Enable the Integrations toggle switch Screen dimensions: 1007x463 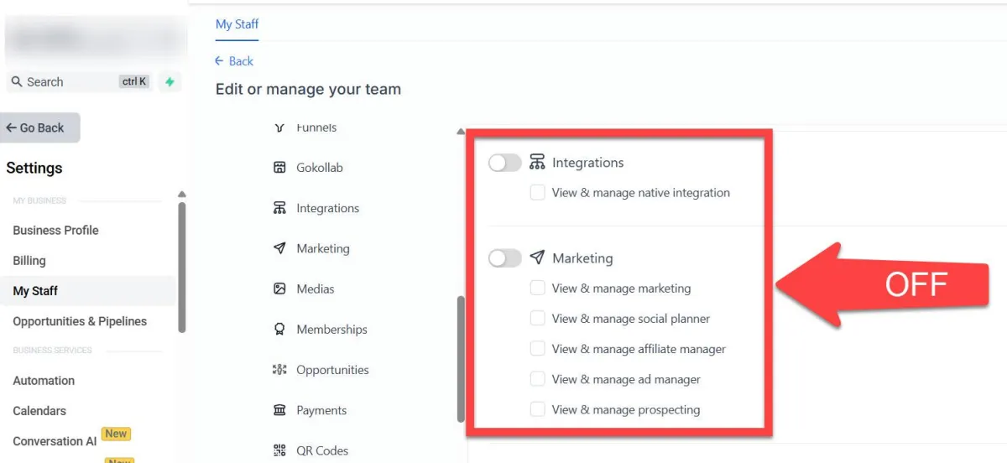click(x=505, y=163)
